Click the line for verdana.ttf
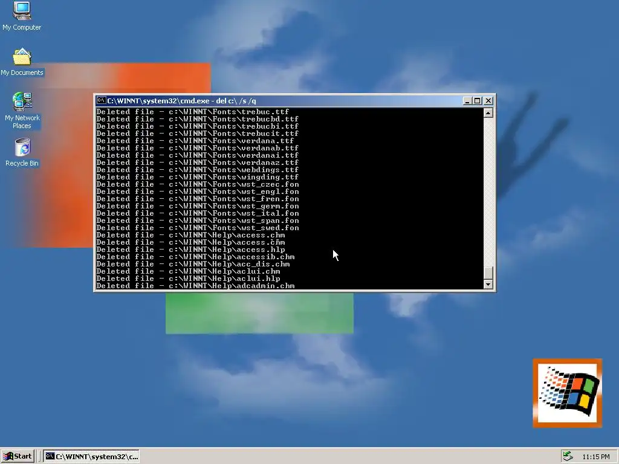619x464 pixels. (195, 140)
